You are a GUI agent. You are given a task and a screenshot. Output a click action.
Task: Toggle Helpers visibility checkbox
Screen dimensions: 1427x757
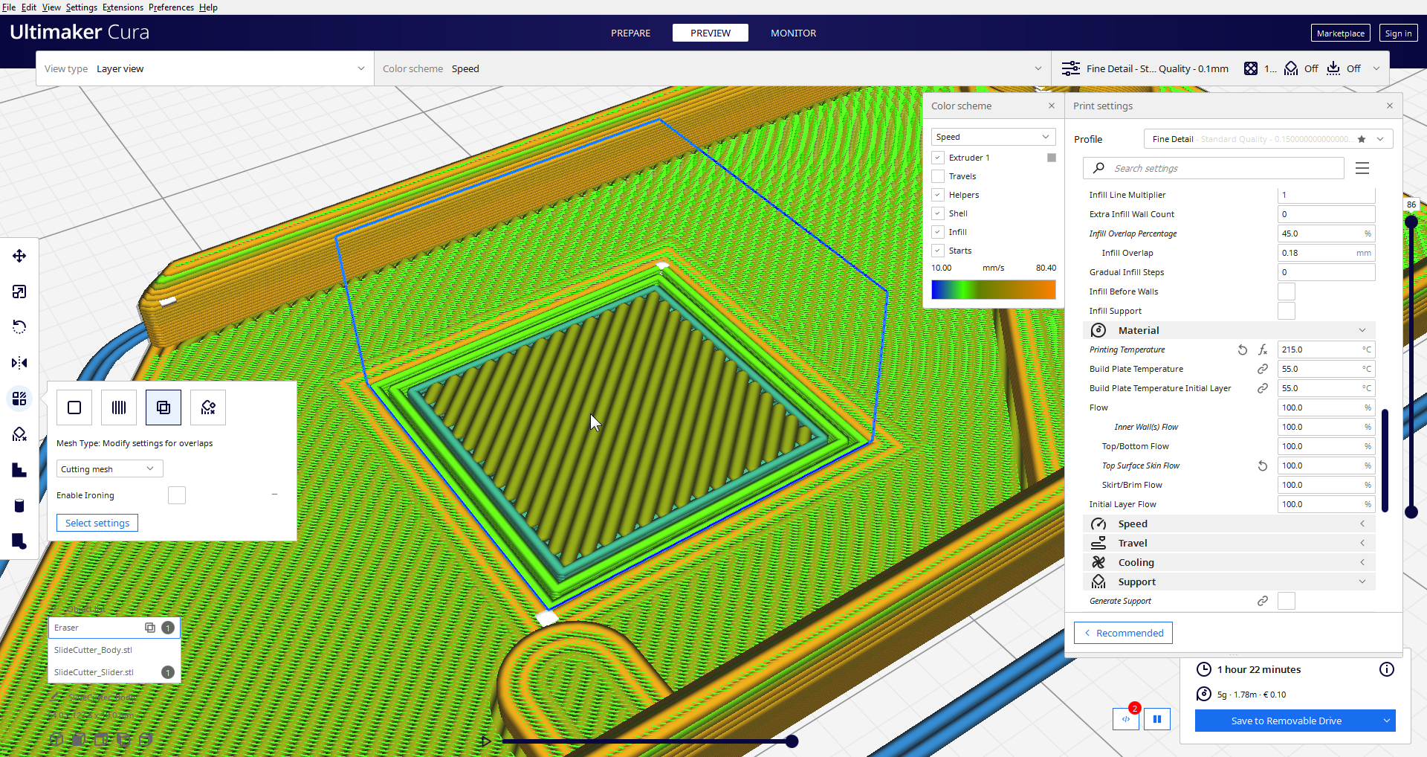pos(938,195)
